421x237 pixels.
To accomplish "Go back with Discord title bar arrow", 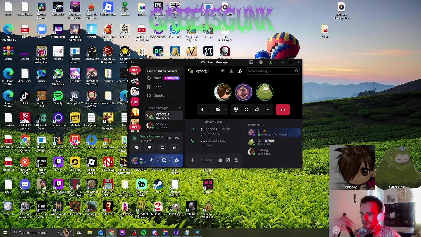I will [x=132, y=62].
